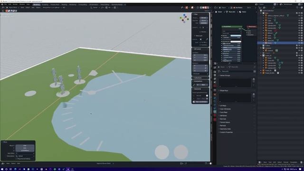Open Windows Start button on taskbar
The width and height of the screenshot is (304, 171).
coord(2,169)
